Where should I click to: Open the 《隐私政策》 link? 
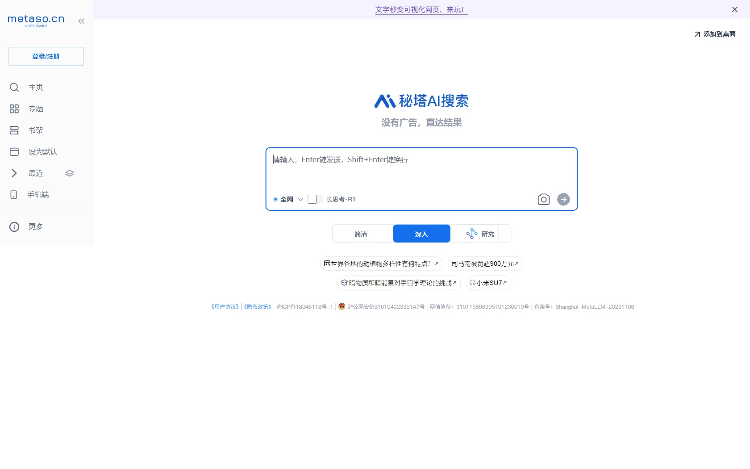coord(258,307)
